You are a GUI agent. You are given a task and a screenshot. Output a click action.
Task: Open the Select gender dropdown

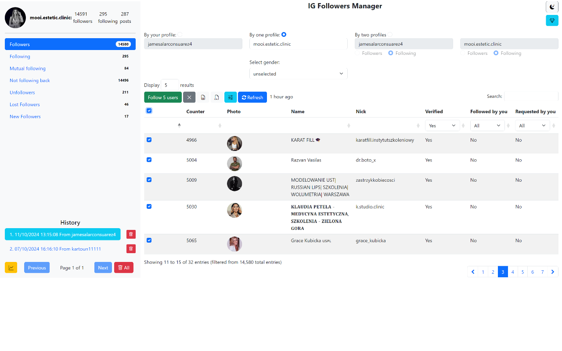(298, 73)
